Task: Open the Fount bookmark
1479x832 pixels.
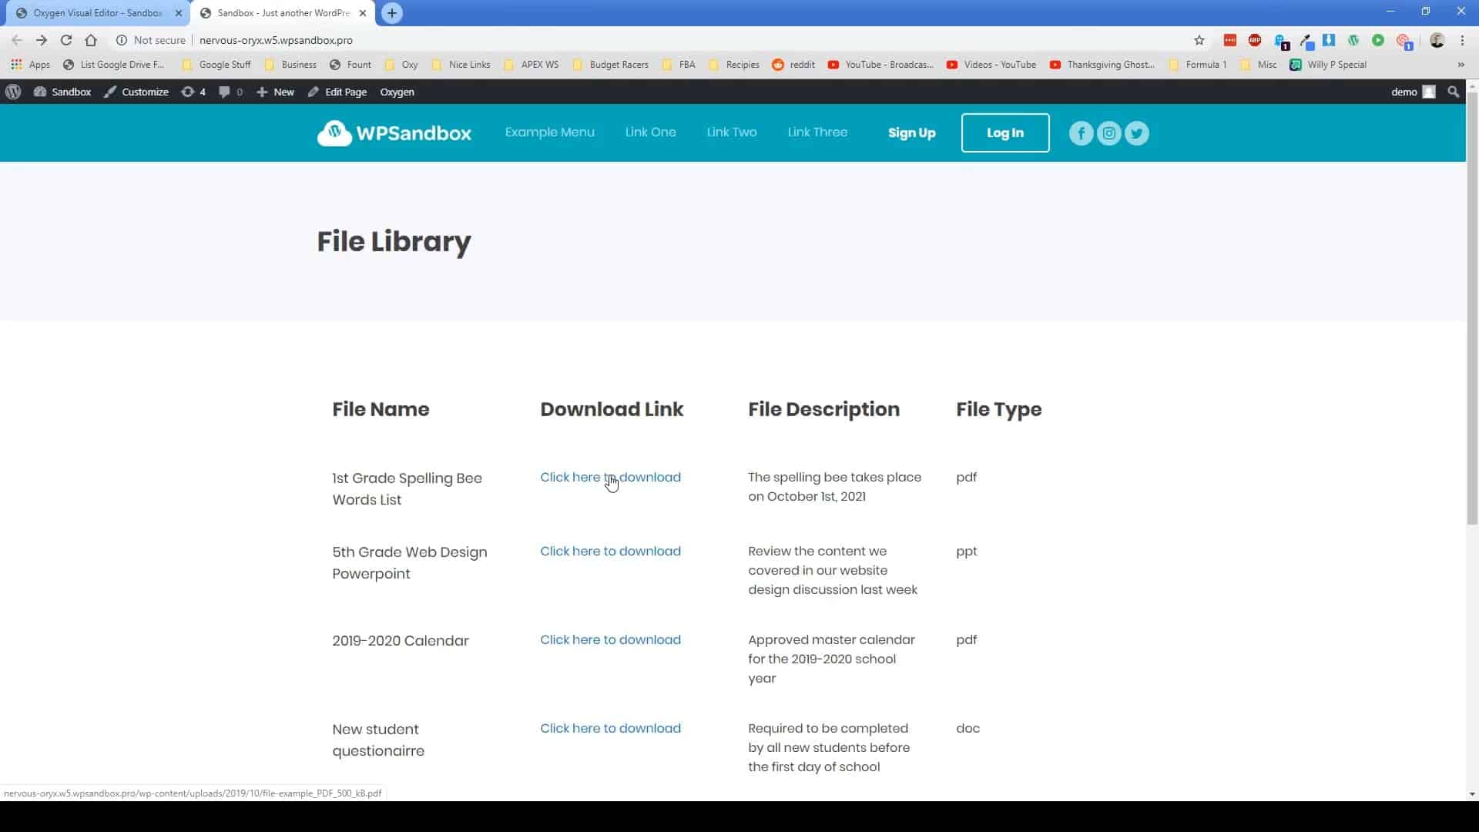Action: pyautogui.click(x=350, y=65)
